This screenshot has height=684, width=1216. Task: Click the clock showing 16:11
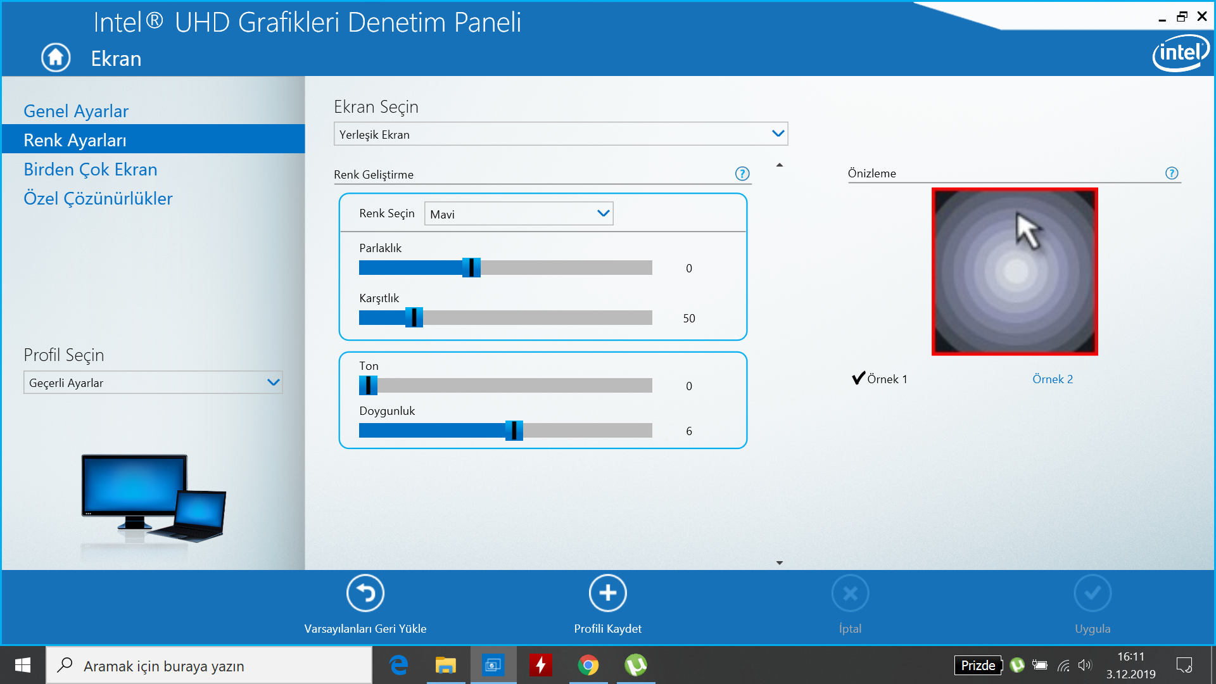[1131, 657]
